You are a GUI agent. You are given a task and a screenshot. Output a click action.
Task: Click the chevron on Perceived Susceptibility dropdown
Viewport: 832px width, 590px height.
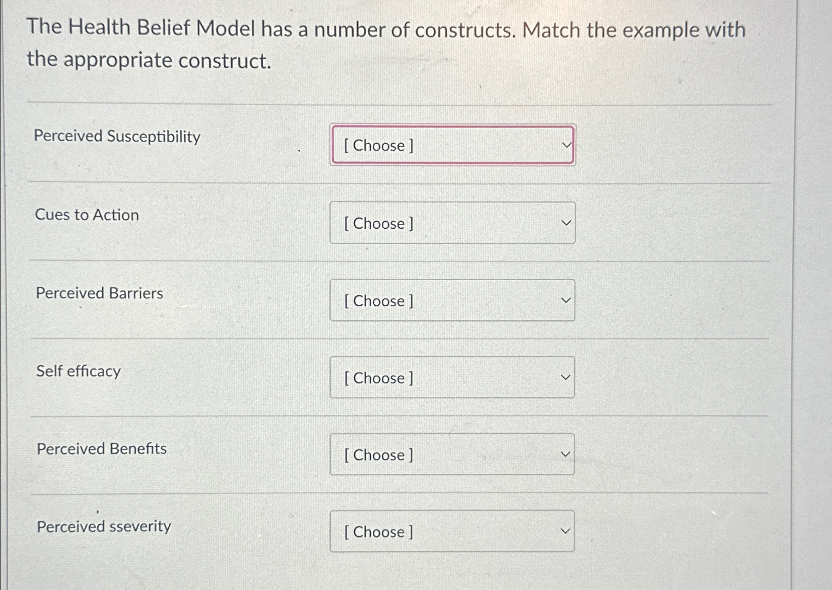tap(566, 145)
